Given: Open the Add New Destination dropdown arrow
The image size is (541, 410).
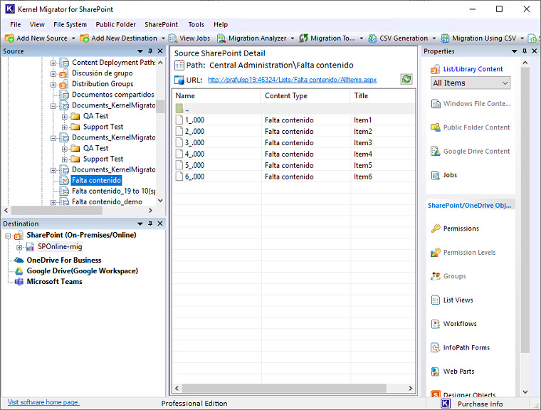Looking at the screenshot, I should pos(163,38).
